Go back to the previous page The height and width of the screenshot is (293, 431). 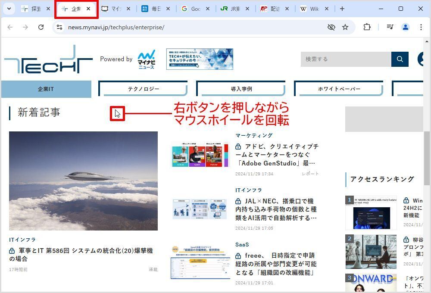[x=10, y=27]
